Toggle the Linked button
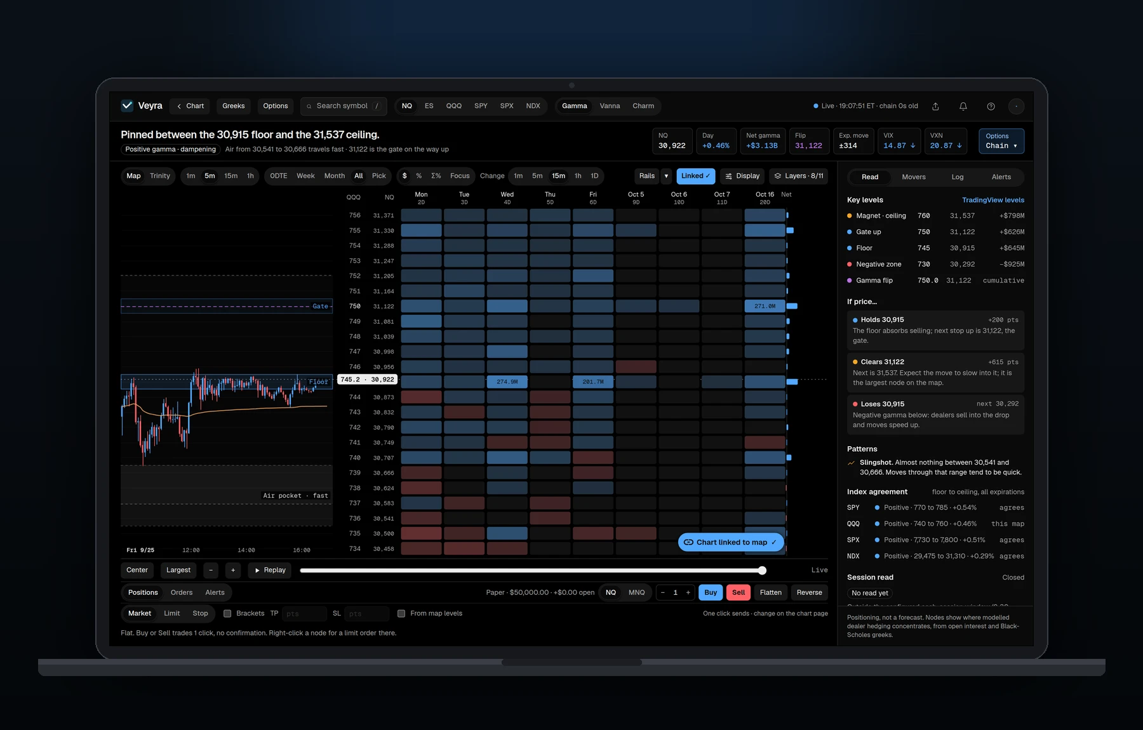Image resolution: width=1143 pixels, height=730 pixels. click(x=696, y=176)
